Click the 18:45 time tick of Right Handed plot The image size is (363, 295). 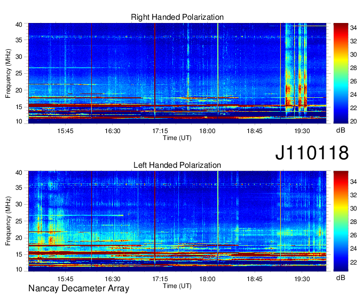[255, 131]
